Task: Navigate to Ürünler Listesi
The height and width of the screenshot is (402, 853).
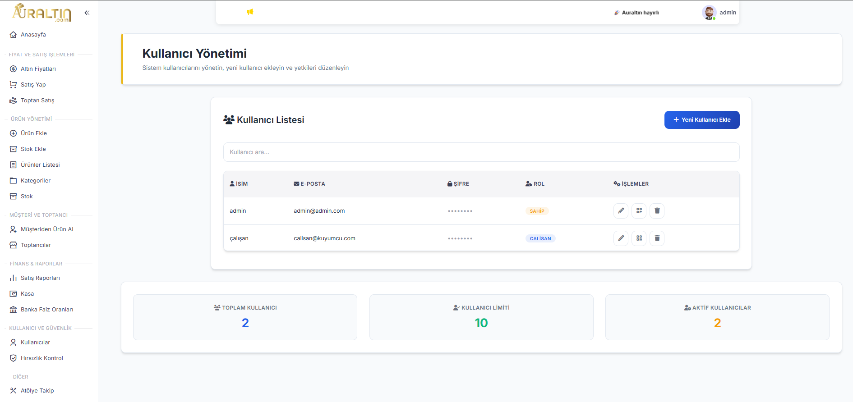Action: 40,165
